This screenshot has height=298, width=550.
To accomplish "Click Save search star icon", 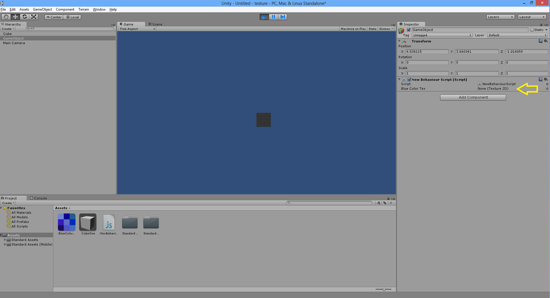I will pyautogui.click(x=391, y=203).
